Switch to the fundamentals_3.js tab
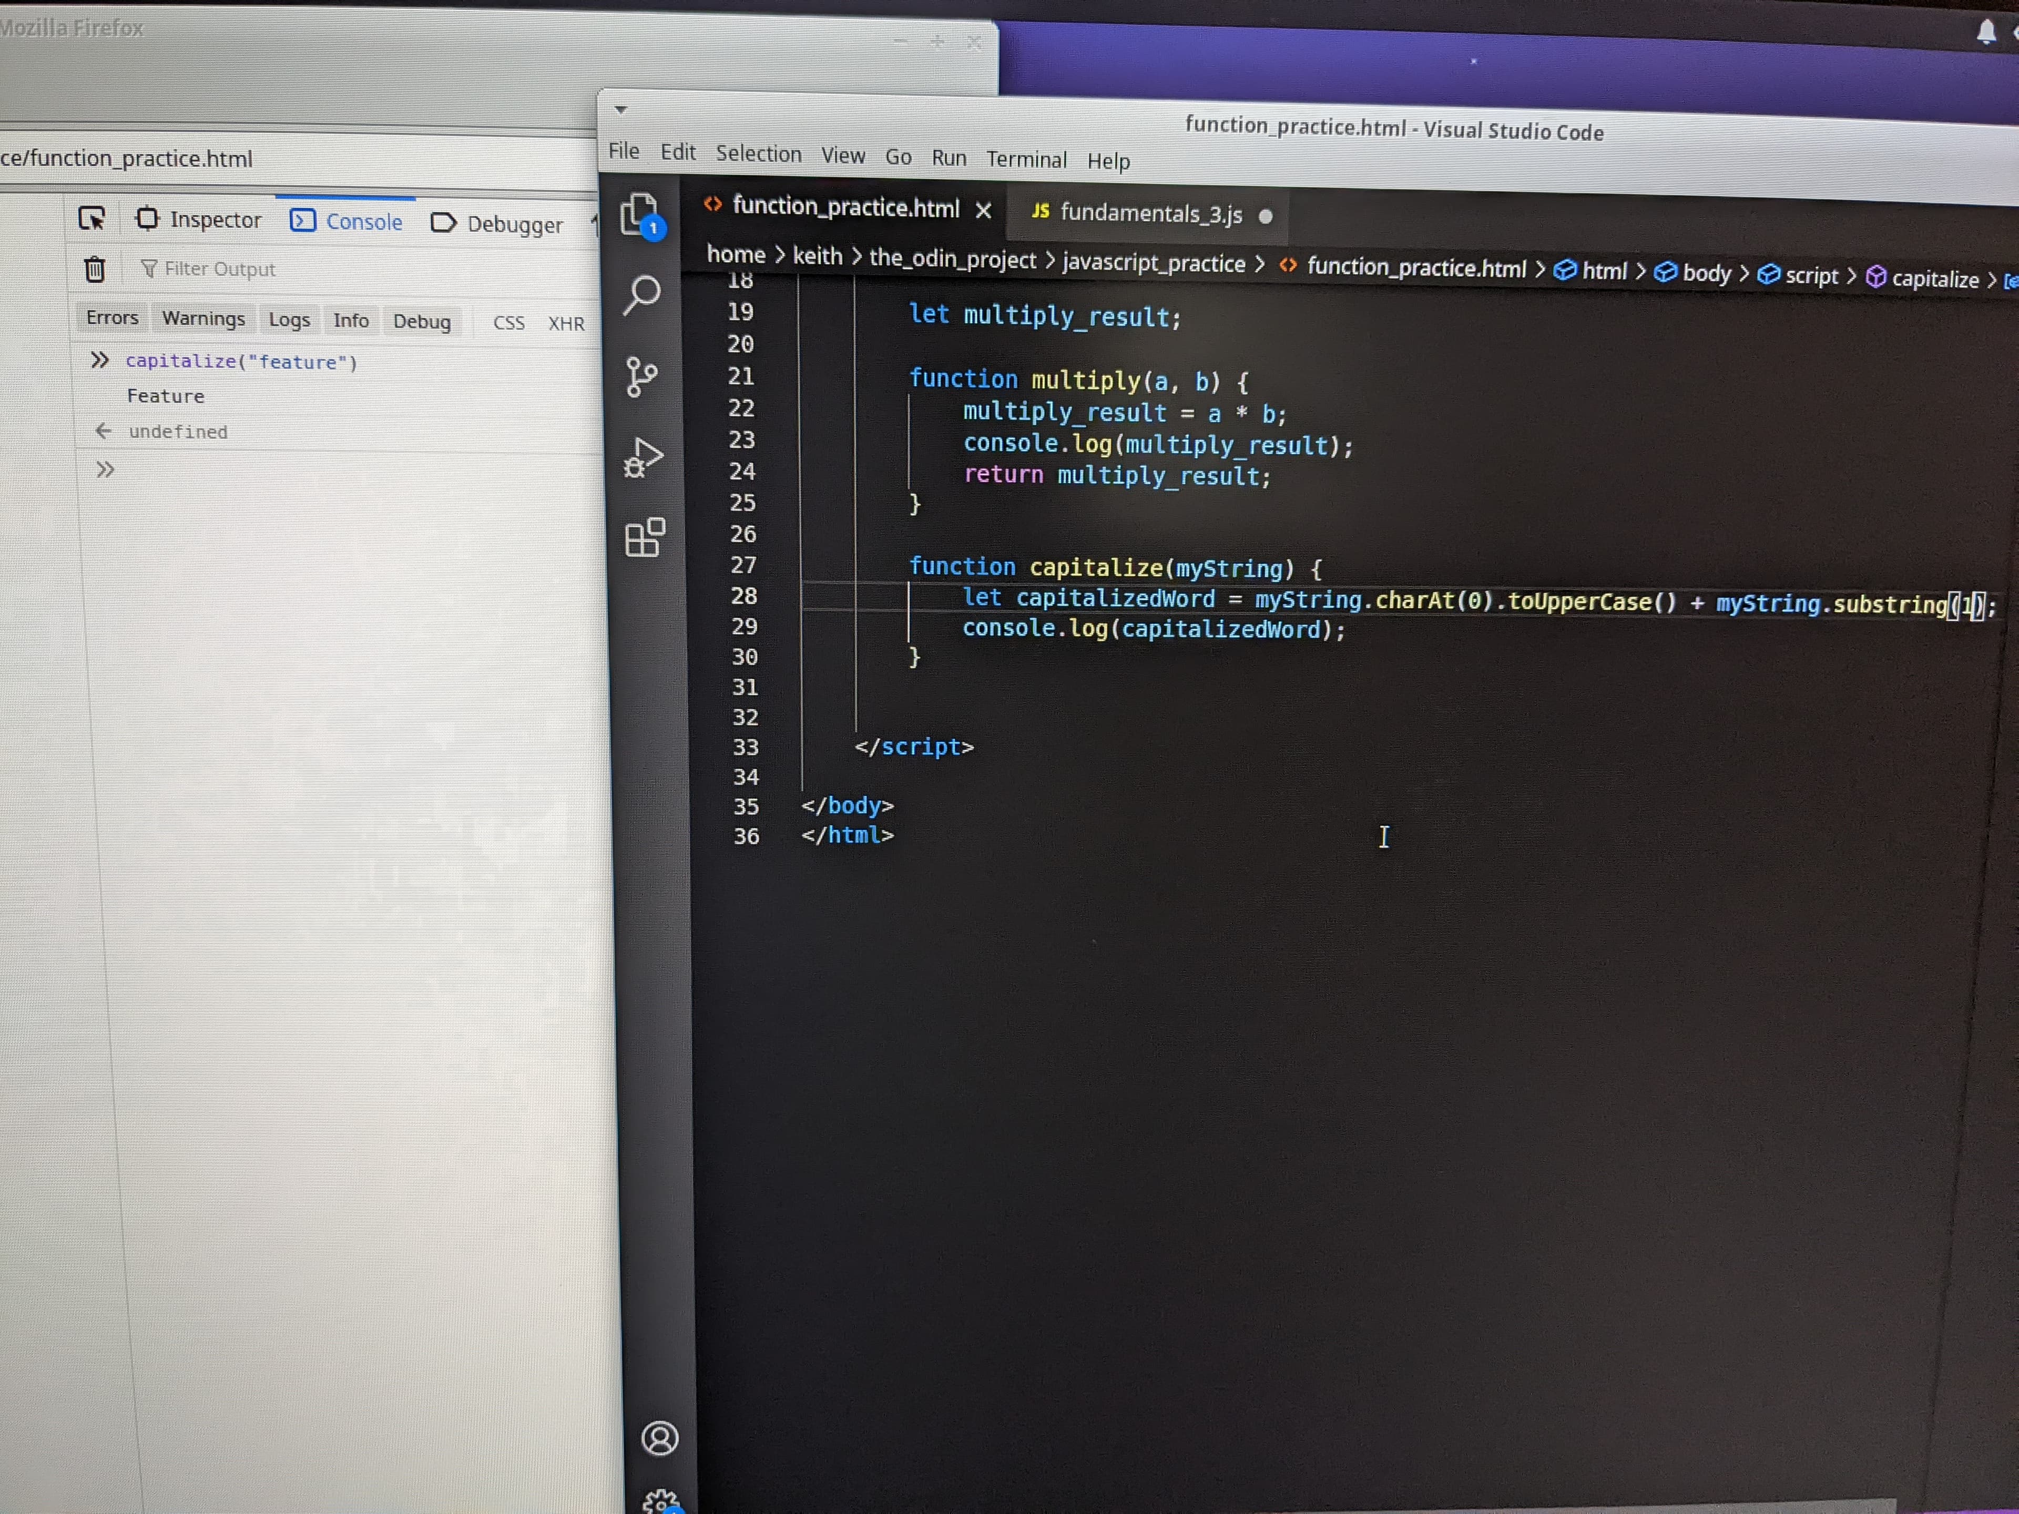Image resolution: width=2019 pixels, height=1514 pixels. coord(1150,213)
